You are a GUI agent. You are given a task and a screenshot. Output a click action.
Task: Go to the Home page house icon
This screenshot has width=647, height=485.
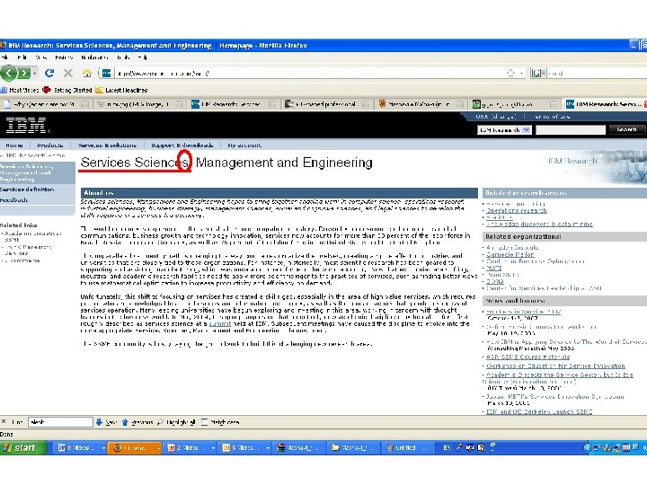pyautogui.click(x=86, y=73)
